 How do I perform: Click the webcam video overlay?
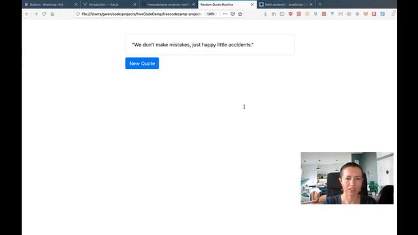coord(347,178)
